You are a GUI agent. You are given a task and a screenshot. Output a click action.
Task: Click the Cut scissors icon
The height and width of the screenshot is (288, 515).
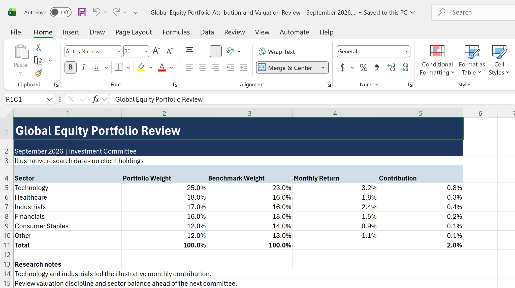pos(38,48)
